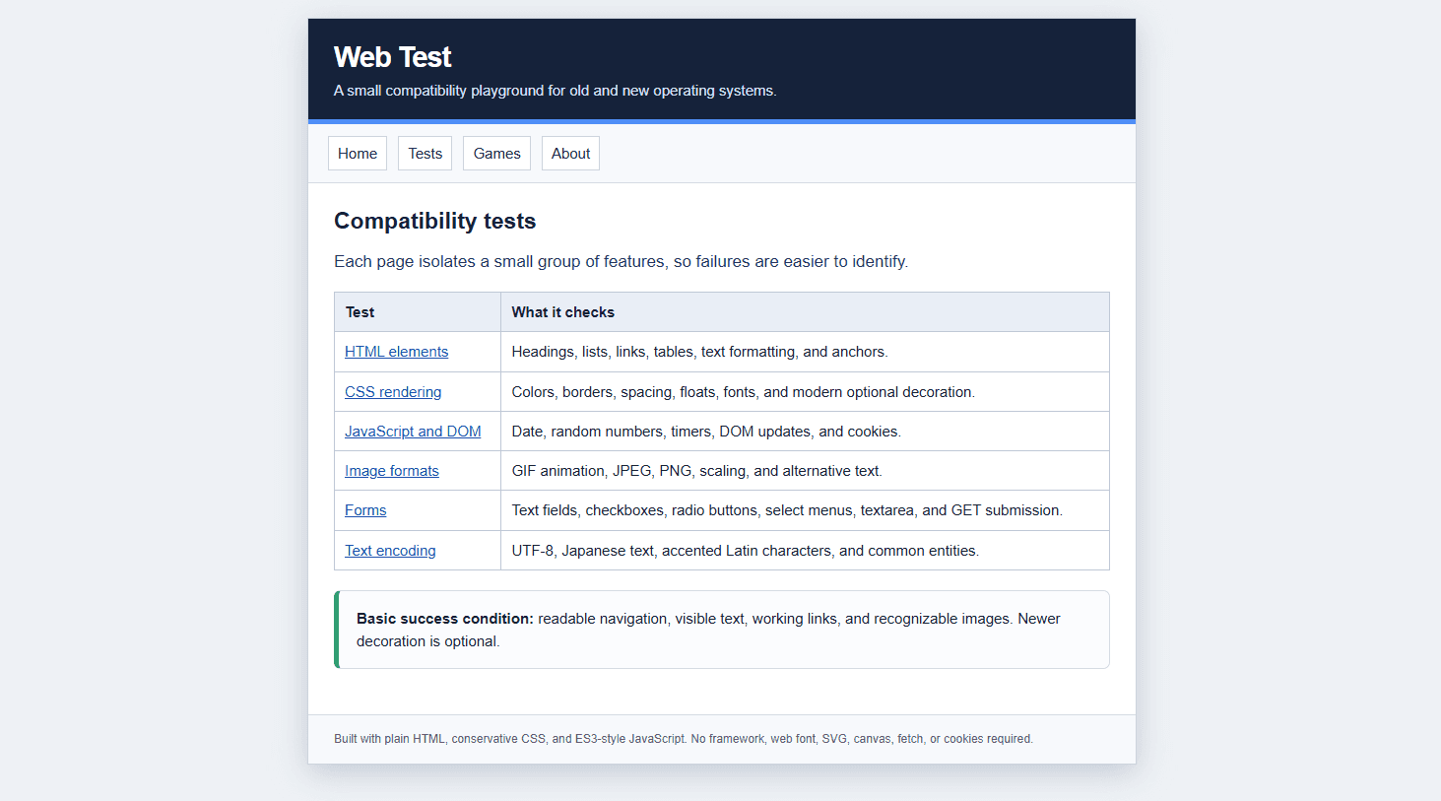Click the 'GIF animation, JPEG, PNG' description cell

click(x=805, y=471)
